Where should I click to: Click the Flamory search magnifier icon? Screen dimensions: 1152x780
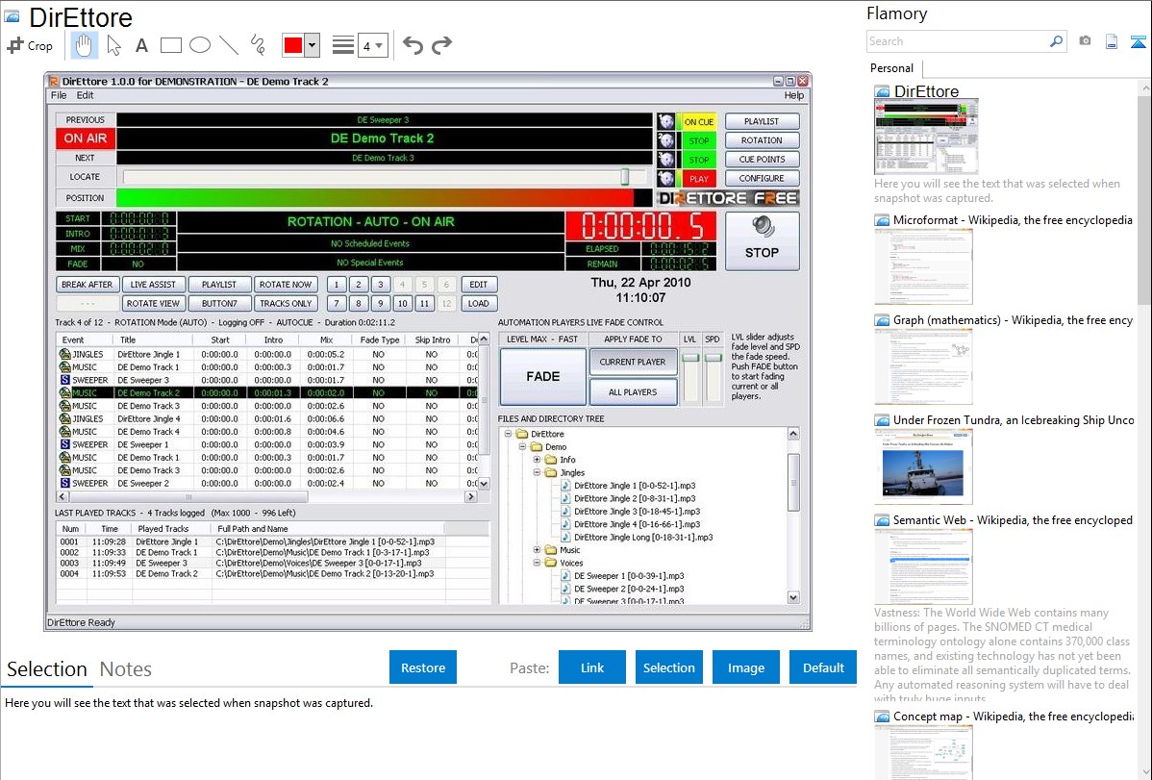coord(1056,41)
